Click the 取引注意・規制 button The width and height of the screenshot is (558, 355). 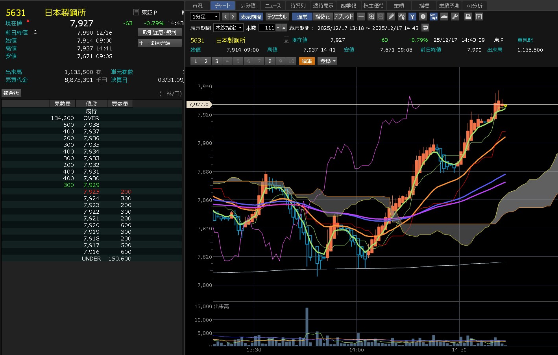coord(160,32)
